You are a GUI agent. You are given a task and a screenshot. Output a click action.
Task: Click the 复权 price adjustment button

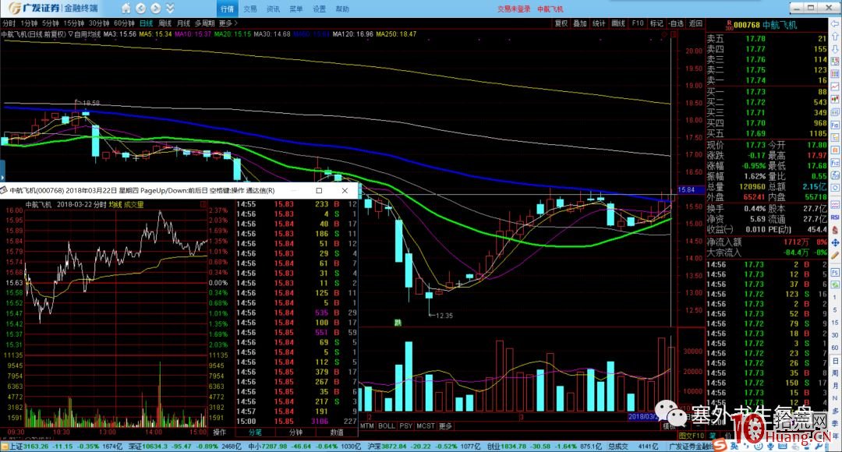point(561,23)
